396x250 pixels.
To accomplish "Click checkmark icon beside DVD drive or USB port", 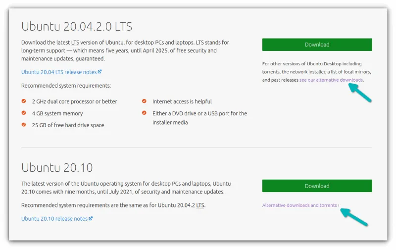I will pos(144,113).
